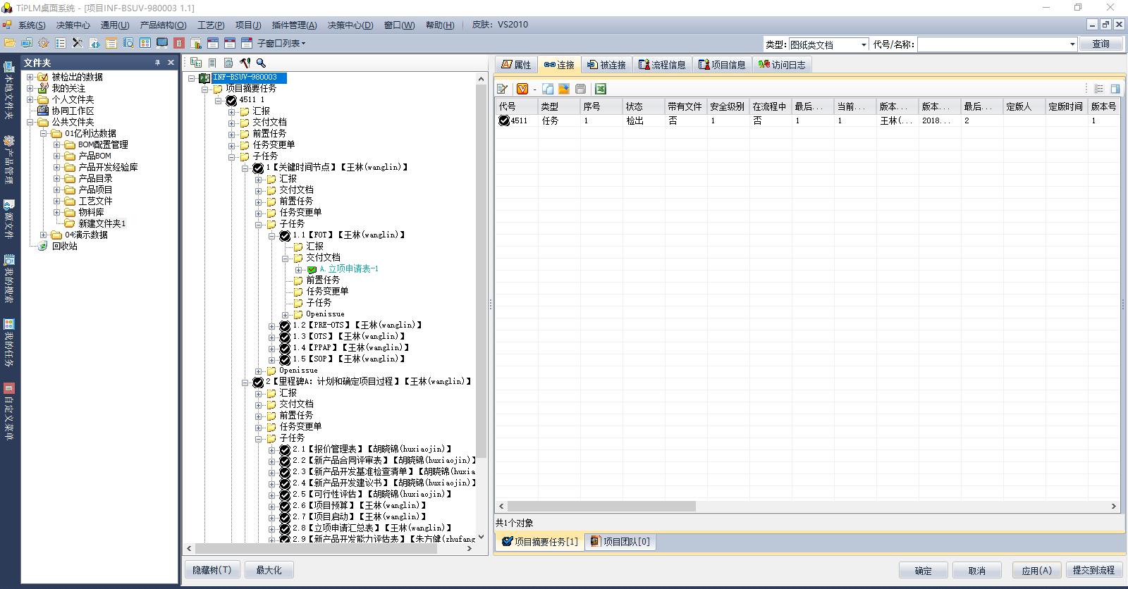Screen dimensions: 1128x589
Task: Open the 自定义菜单 sidebar panel
Action: (x=8, y=411)
